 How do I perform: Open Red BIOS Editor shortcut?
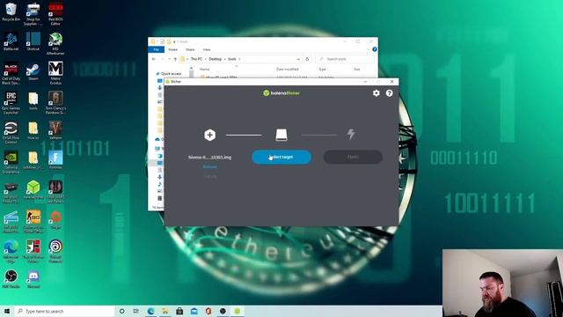(55, 14)
